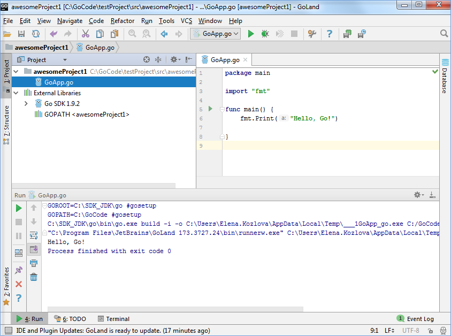The width and height of the screenshot is (451, 336).
Task: Click the green Run button in main toolbar
Action: (x=251, y=34)
